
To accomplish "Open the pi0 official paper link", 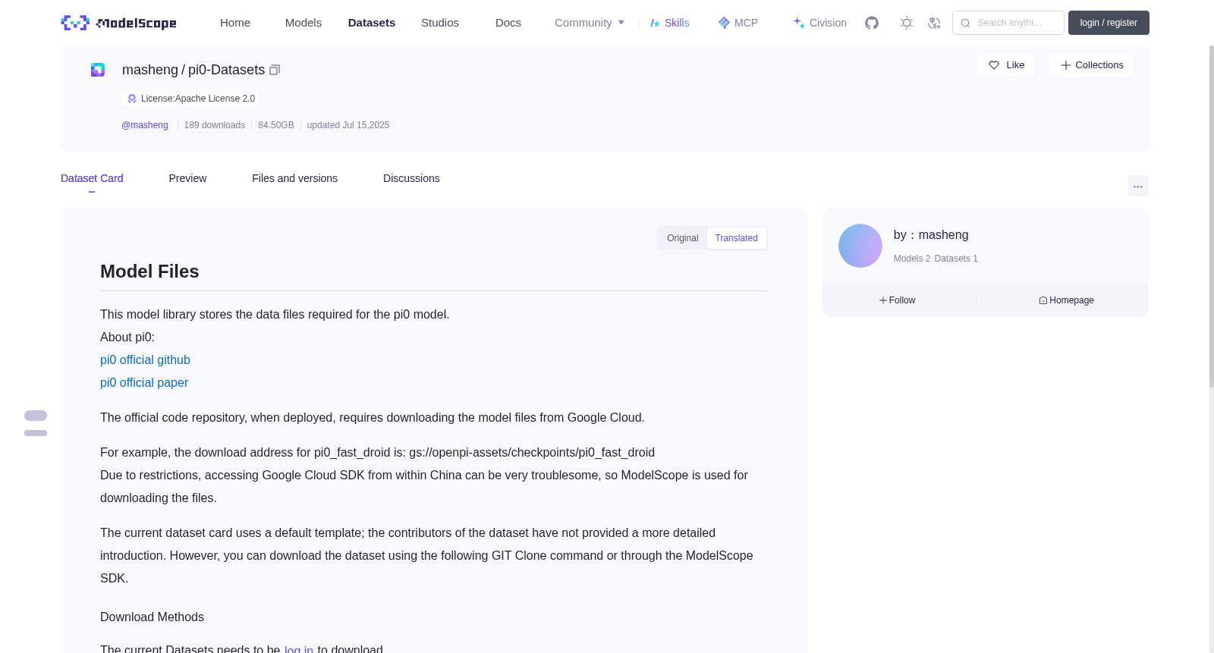I will (x=144, y=383).
